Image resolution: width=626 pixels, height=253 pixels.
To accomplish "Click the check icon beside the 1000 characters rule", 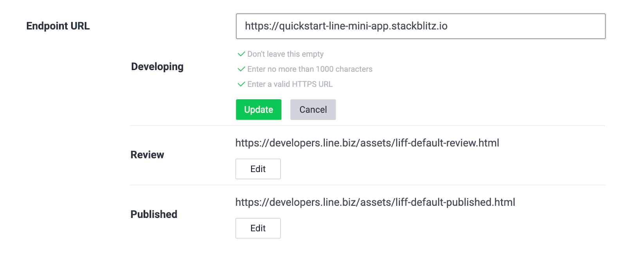I will click(x=241, y=69).
